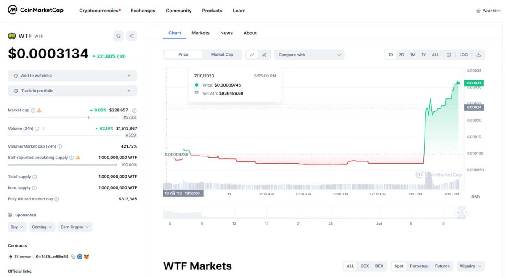This screenshot has height=277, width=505.
Task: Click the market cap rank #2733
Action: click(x=129, y=118)
